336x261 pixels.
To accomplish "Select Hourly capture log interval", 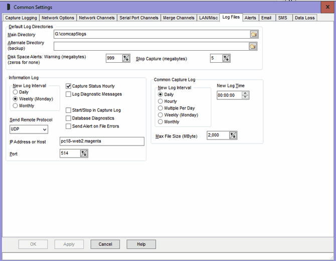I will pos(160,101).
